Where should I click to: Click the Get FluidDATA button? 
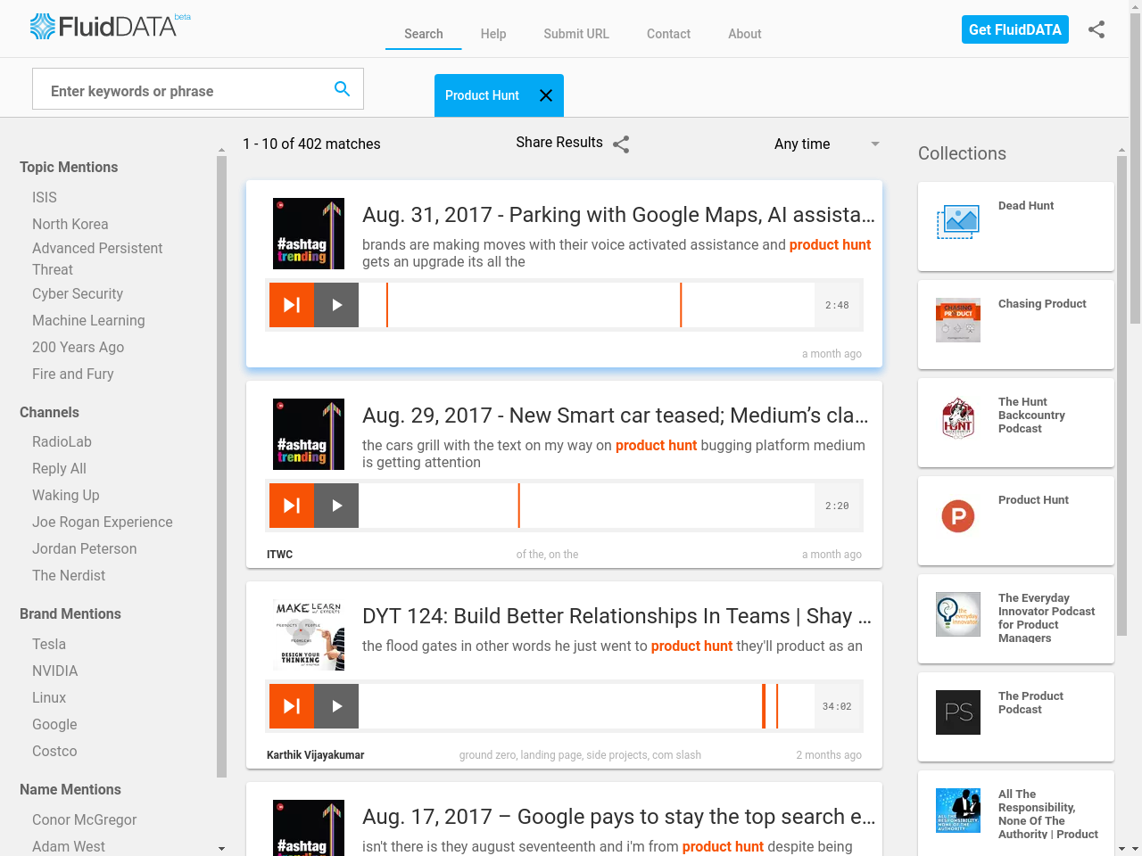point(1015,29)
